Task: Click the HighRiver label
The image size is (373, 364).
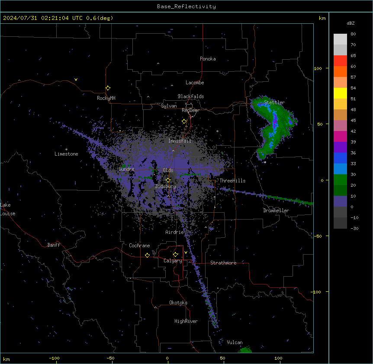Action: 186,321
